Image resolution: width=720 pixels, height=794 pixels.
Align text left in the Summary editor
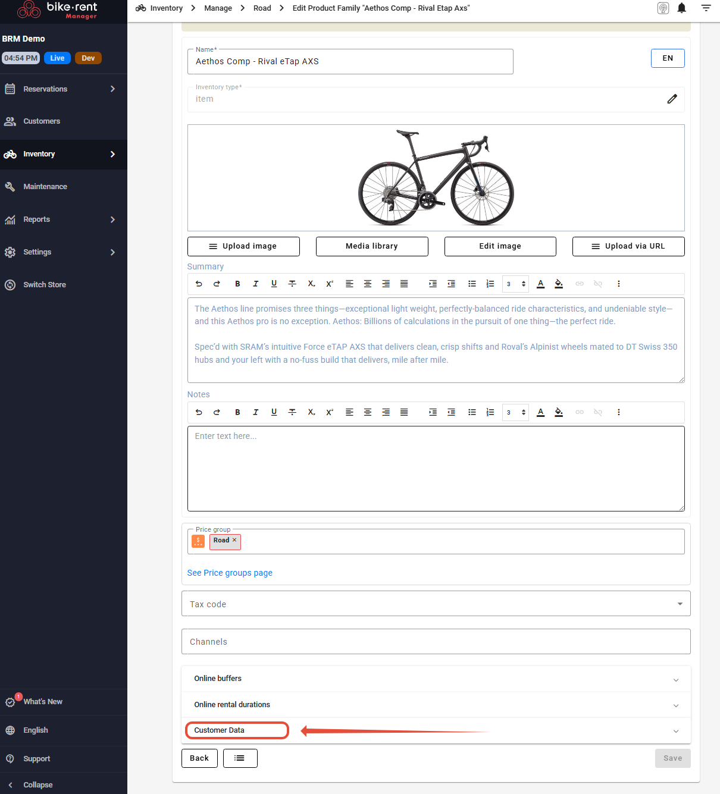pyautogui.click(x=349, y=284)
